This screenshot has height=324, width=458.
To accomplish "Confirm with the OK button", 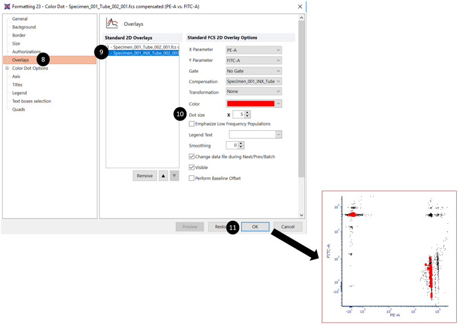I will click(255, 227).
